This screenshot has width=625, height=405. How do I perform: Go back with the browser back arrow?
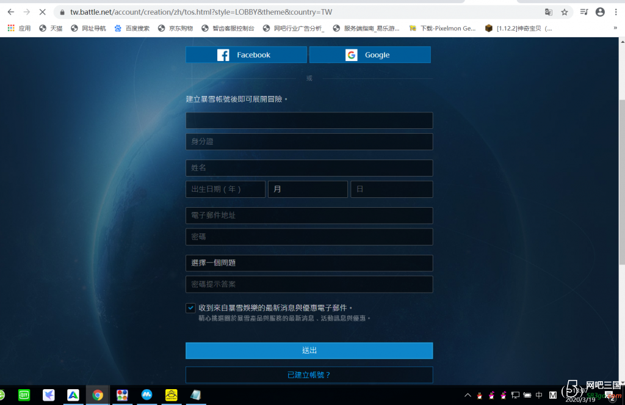point(11,12)
